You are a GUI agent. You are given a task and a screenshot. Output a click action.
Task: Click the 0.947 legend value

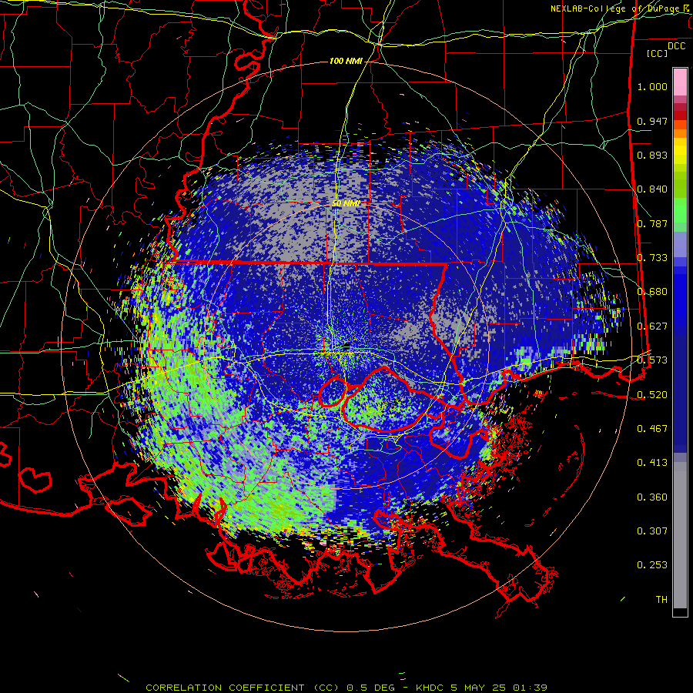652,121
